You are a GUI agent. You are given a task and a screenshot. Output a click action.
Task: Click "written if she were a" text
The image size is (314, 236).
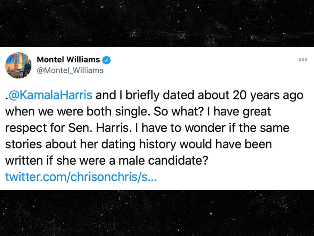pyautogui.click(x=60, y=160)
